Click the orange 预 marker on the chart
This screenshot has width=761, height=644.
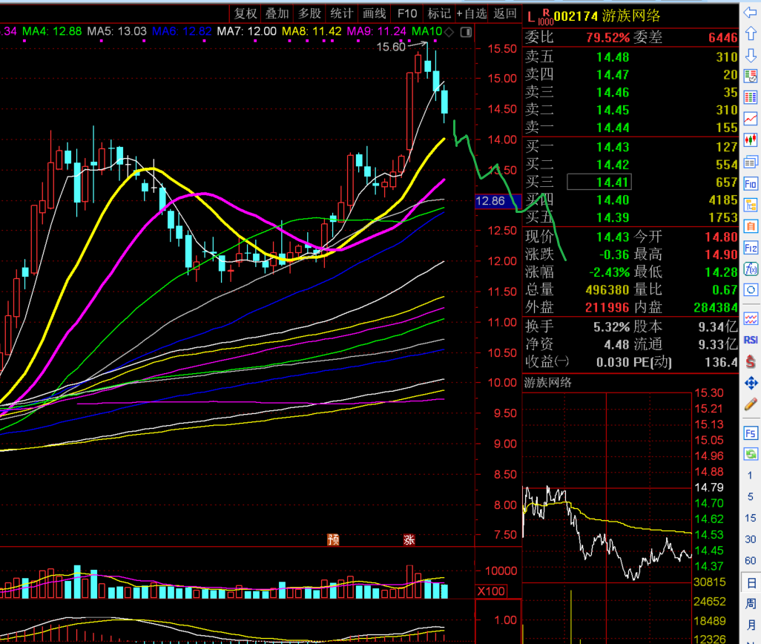[x=333, y=539]
